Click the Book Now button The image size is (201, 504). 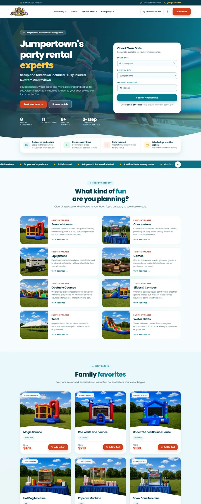[x=181, y=11]
